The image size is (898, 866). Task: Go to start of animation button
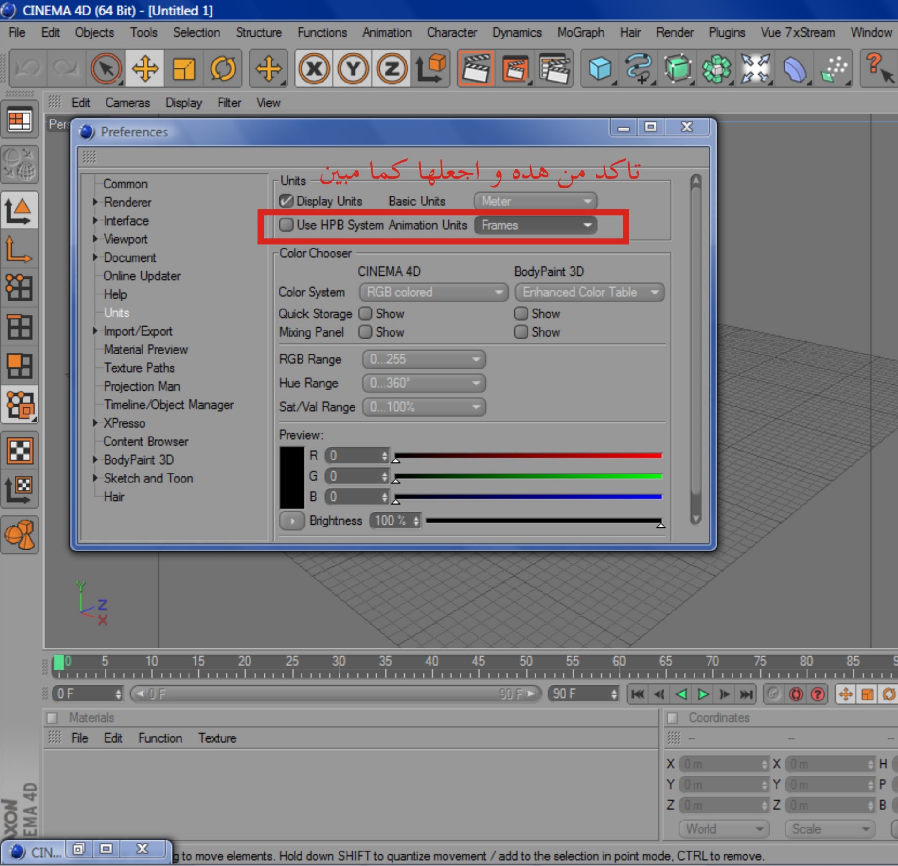[x=637, y=694]
